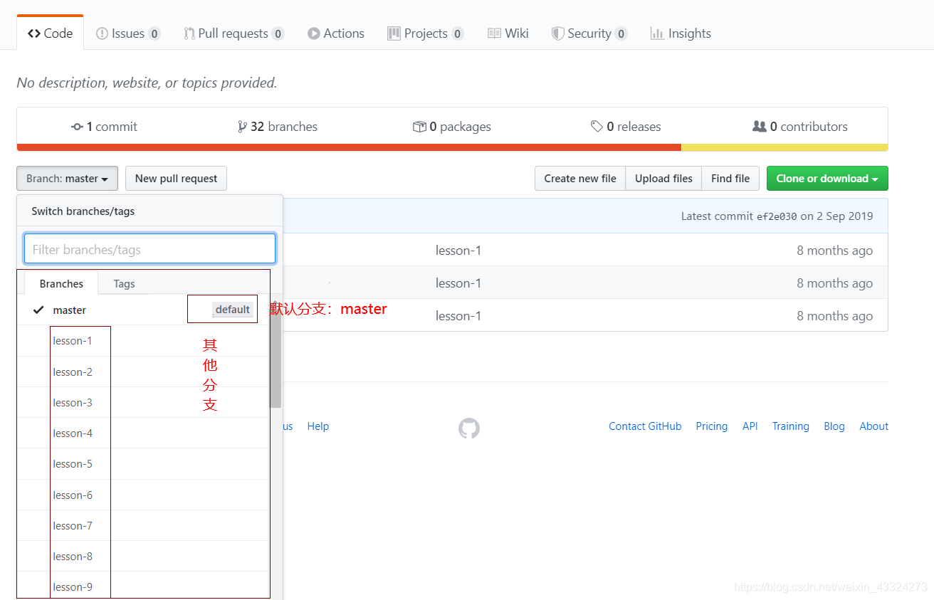Open the 0 releases link
This screenshot has height=600, width=934.
tap(626, 127)
